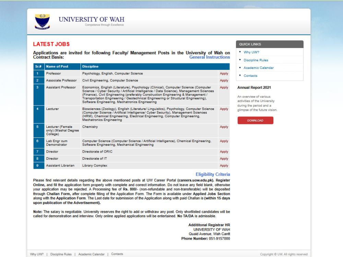The height and width of the screenshot is (257, 343).
Task: Click the Lab Engr cum Demonstrator cell
Action: click(x=62, y=143)
